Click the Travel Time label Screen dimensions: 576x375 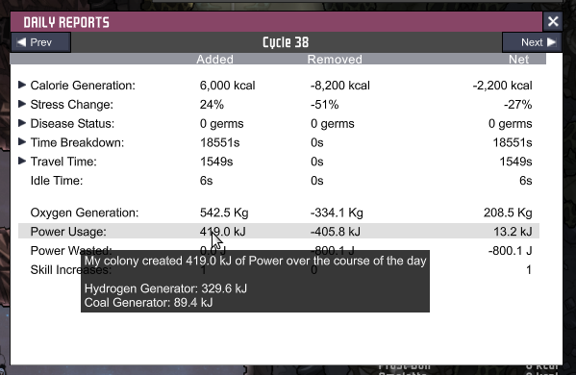pos(63,162)
